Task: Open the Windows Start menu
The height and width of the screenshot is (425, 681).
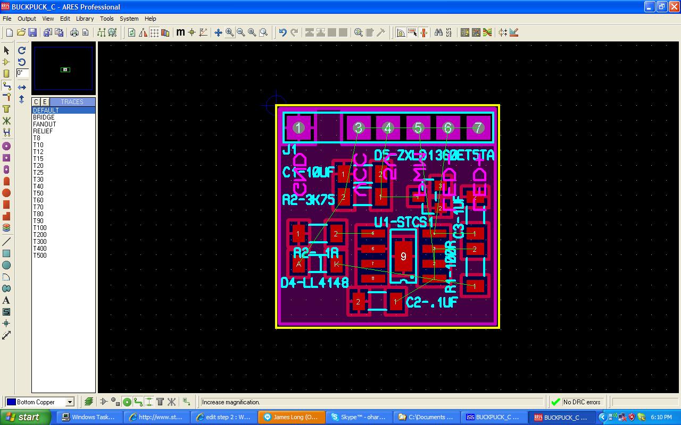Action: 26,417
